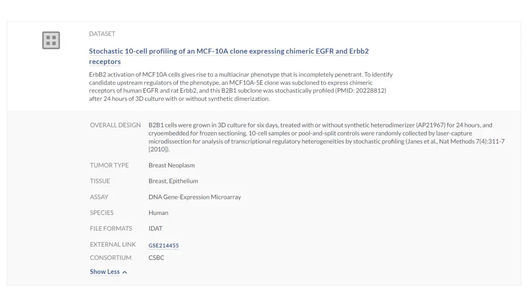
Task: Select the ASSAY field label
Action: tap(99, 197)
